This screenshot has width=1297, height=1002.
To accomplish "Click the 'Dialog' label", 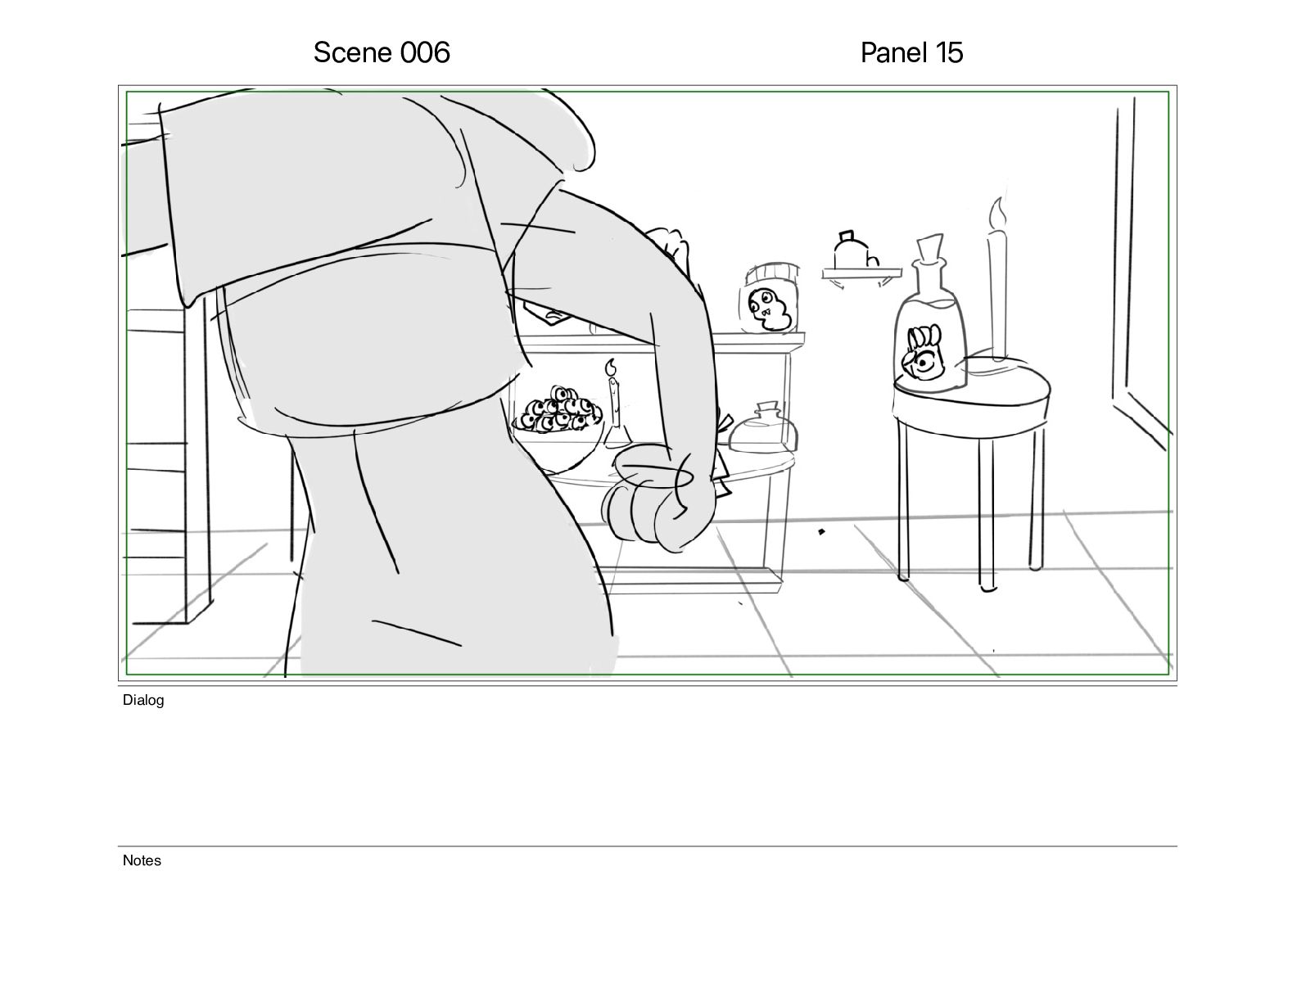I will coord(143,700).
